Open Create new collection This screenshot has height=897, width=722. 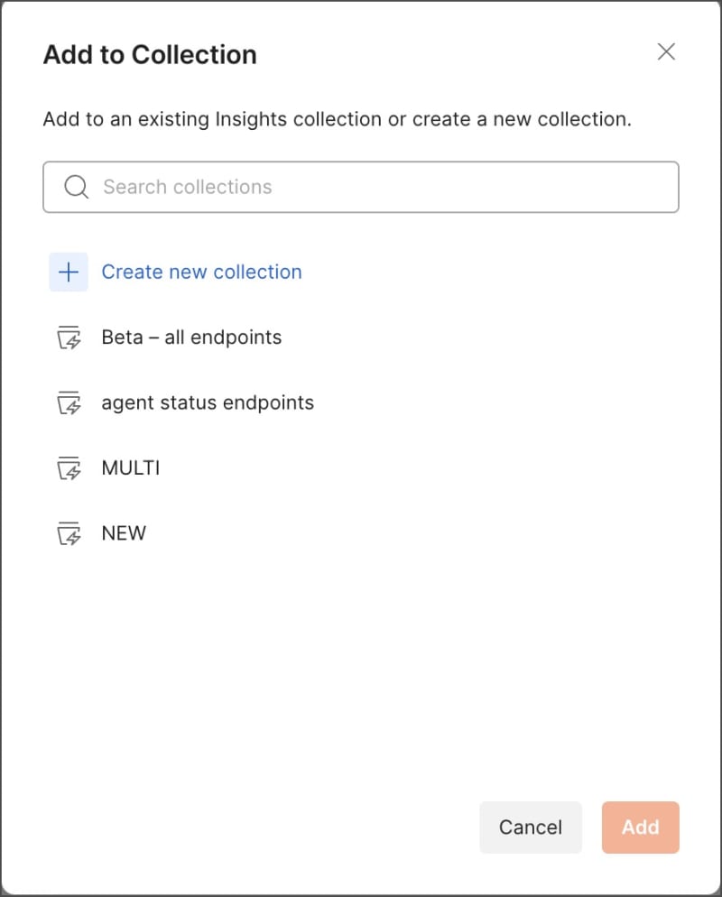(202, 272)
